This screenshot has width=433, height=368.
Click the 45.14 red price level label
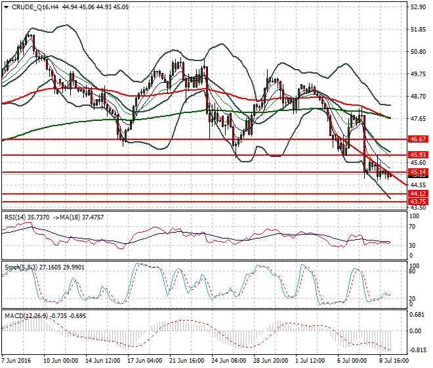[x=418, y=172]
